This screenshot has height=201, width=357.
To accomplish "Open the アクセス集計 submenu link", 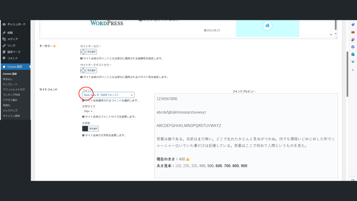I will tap(10, 100).
